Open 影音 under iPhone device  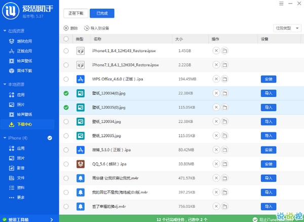[x=21, y=168]
